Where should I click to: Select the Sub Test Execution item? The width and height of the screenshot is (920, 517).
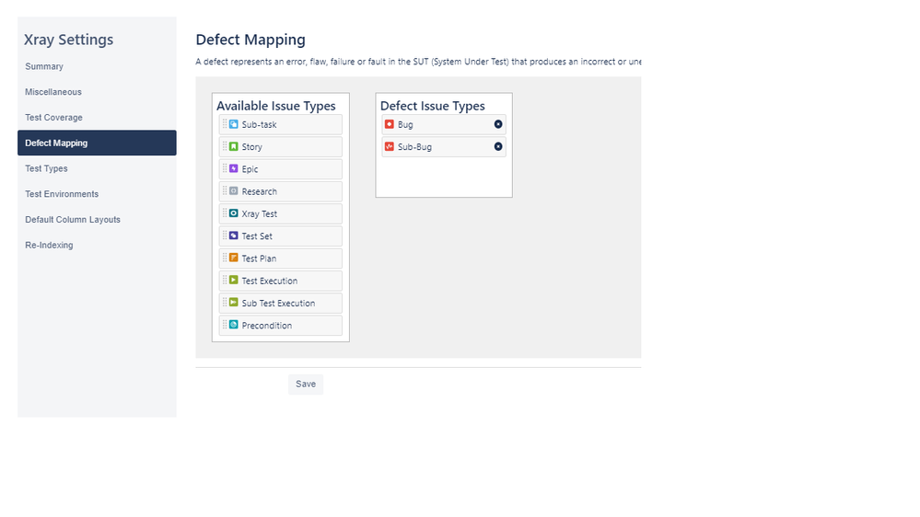click(x=281, y=303)
